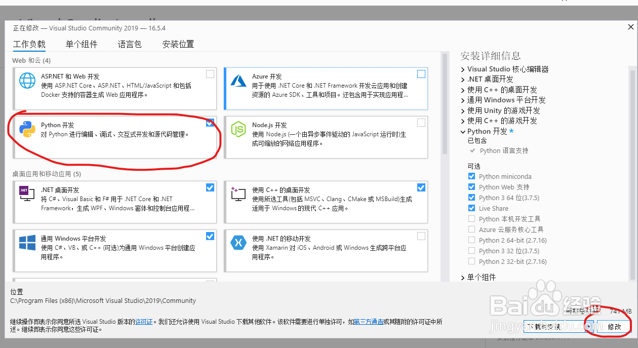Enable Python 2 64-bit (2.7.16) option
The height and width of the screenshot is (348, 638).
point(472,240)
